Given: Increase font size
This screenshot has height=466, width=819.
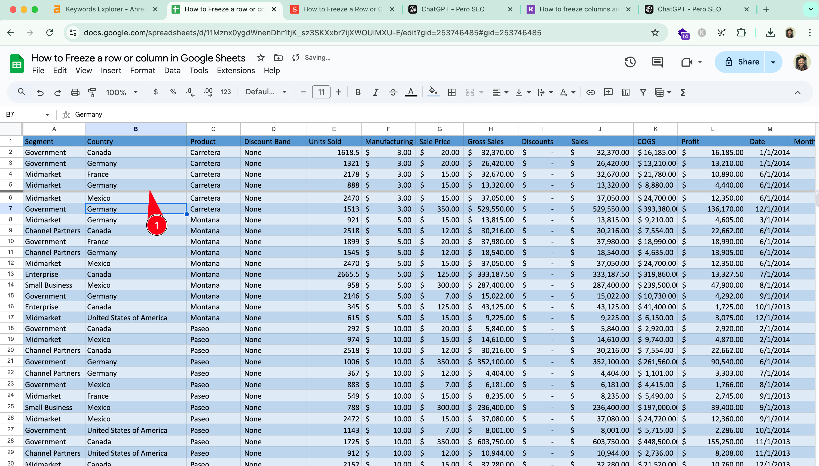Looking at the screenshot, I should coord(338,92).
